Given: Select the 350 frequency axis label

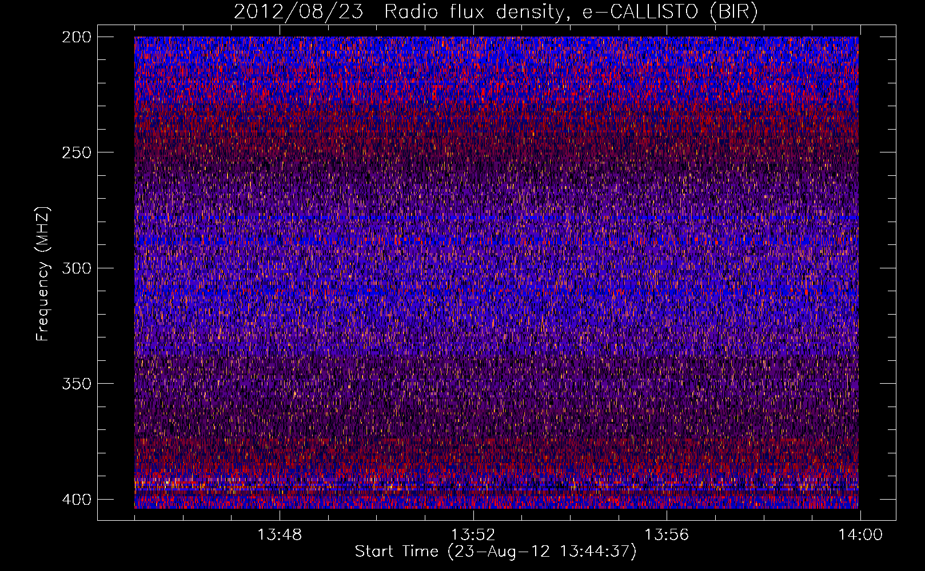Looking at the screenshot, I should (x=76, y=383).
